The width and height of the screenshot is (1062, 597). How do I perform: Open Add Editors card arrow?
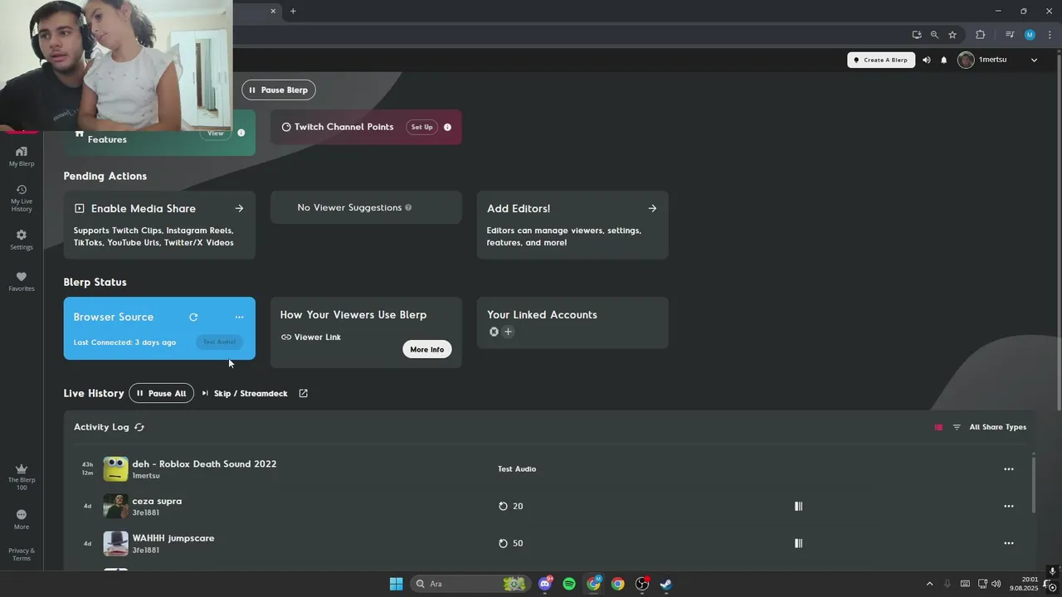652,208
